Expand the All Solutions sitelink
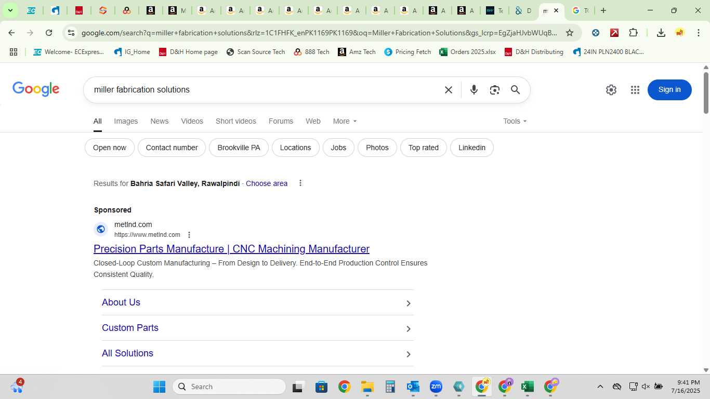This screenshot has height=399, width=710. point(258,353)
